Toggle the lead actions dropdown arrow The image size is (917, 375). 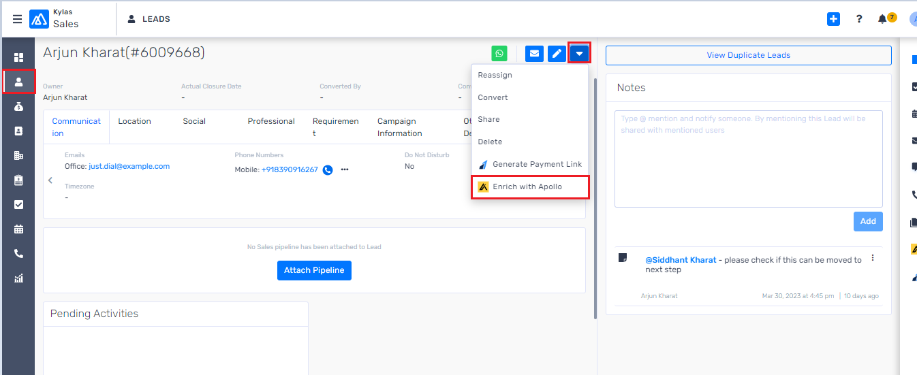coord(579,53)
